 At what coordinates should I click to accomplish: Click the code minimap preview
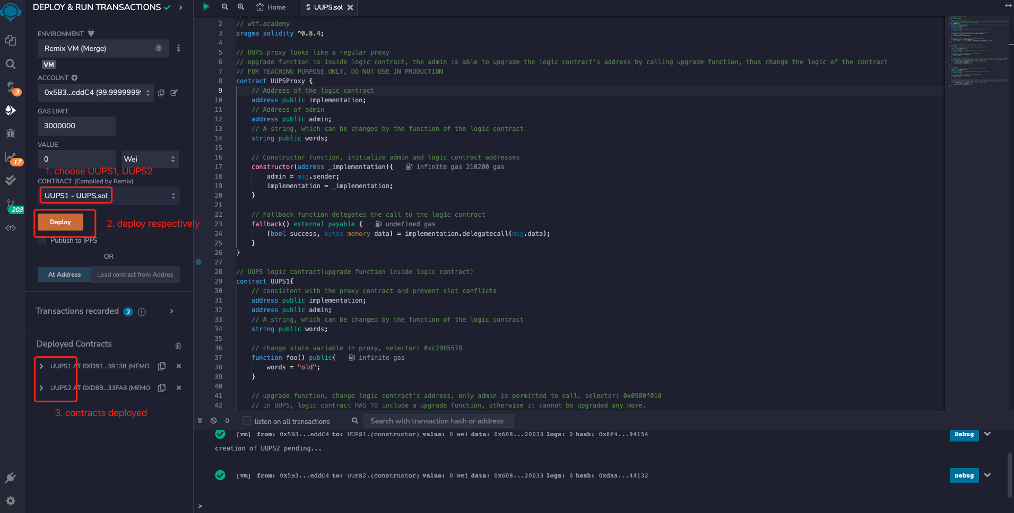[x=978, y=51]
